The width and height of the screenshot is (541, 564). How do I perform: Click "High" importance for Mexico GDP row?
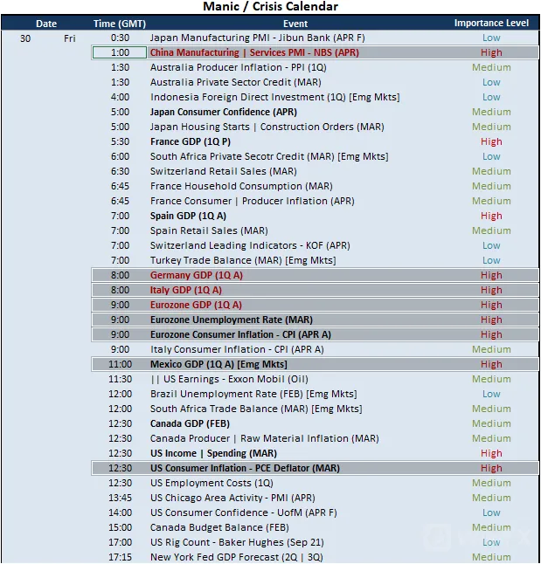click(491, 364)
